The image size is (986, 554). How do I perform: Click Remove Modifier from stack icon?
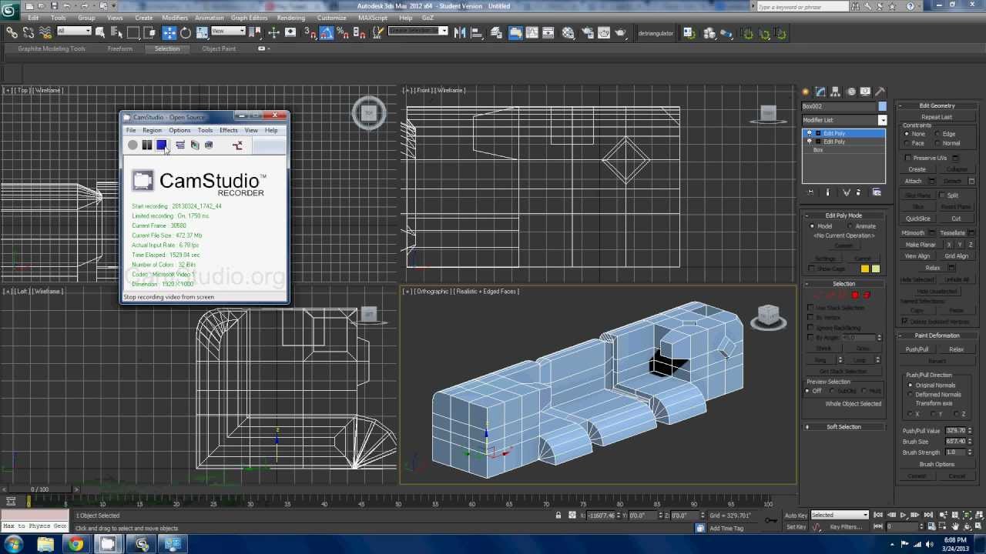pos(859,192)
